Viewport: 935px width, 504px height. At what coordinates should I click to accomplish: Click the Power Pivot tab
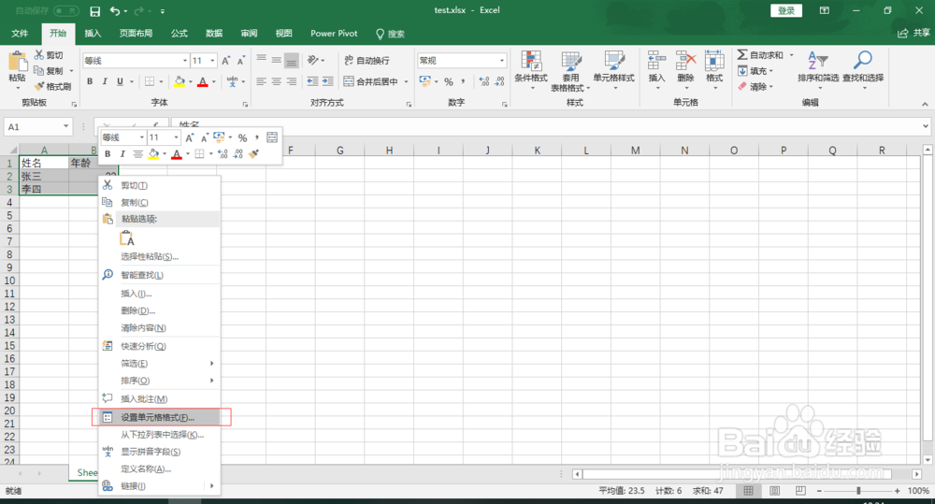pyautogui.click(x=334, y=34)
